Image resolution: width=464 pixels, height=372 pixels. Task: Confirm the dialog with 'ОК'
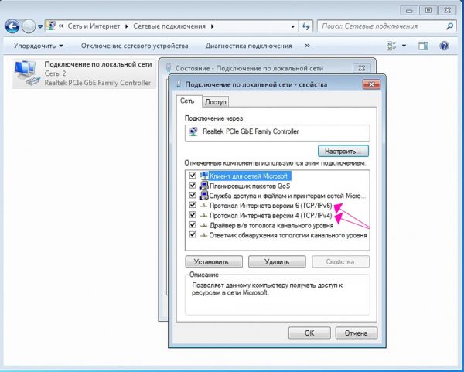[309, 333]
